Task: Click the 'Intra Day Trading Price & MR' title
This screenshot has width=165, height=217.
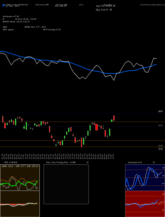Action: tap(61, 162)
